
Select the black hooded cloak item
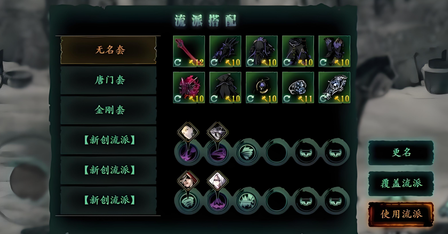pyautogui.click(x=225, y=88)
